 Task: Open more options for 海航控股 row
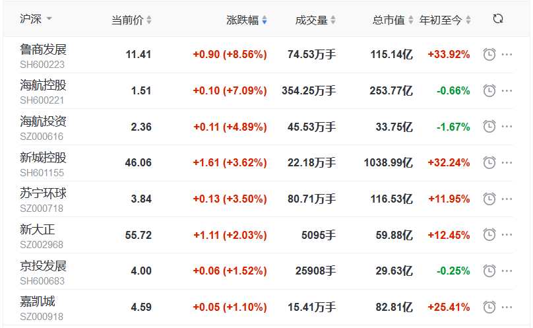(507, 90)
